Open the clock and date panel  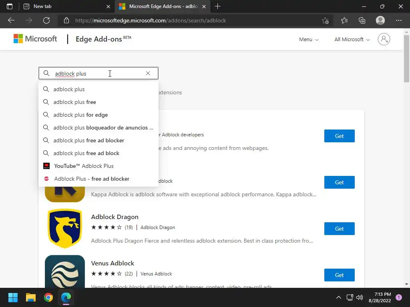[x=380, y=297]
